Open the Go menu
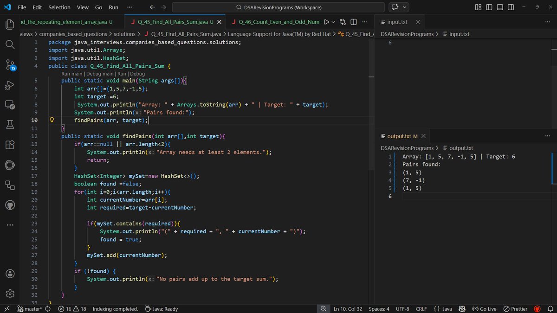 (x=98, y=7)
